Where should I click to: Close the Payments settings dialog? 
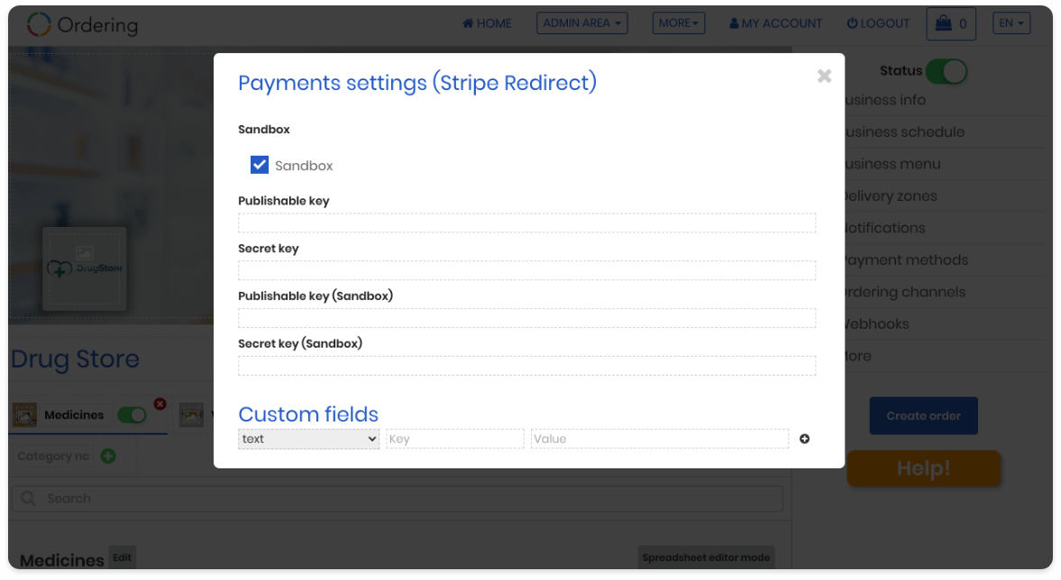pos(824,76)
